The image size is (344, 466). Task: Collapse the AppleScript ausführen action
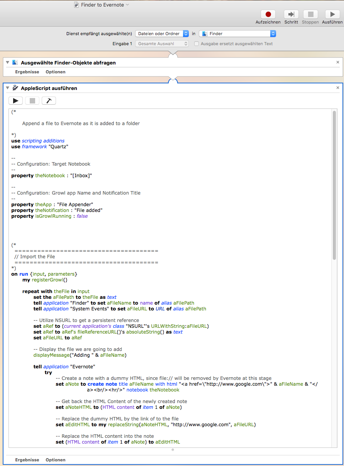pos(7,88)
